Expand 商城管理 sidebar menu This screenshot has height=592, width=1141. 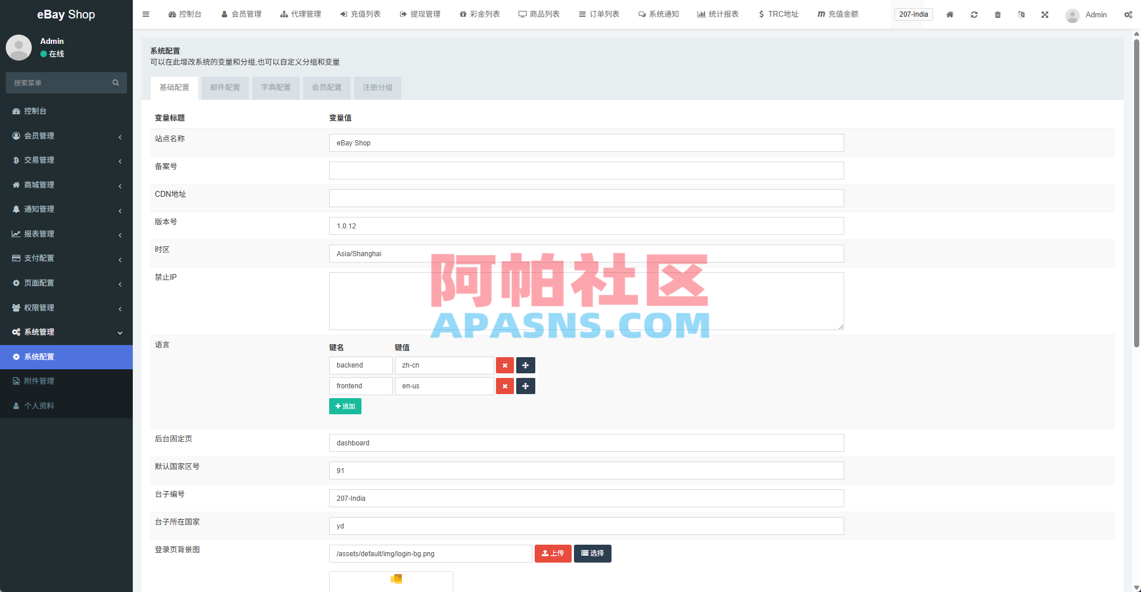(x=66, y=185)
